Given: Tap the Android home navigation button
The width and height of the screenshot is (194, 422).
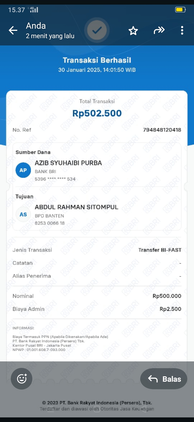Looking at the screenshot, I should click(x=97, y=409).
